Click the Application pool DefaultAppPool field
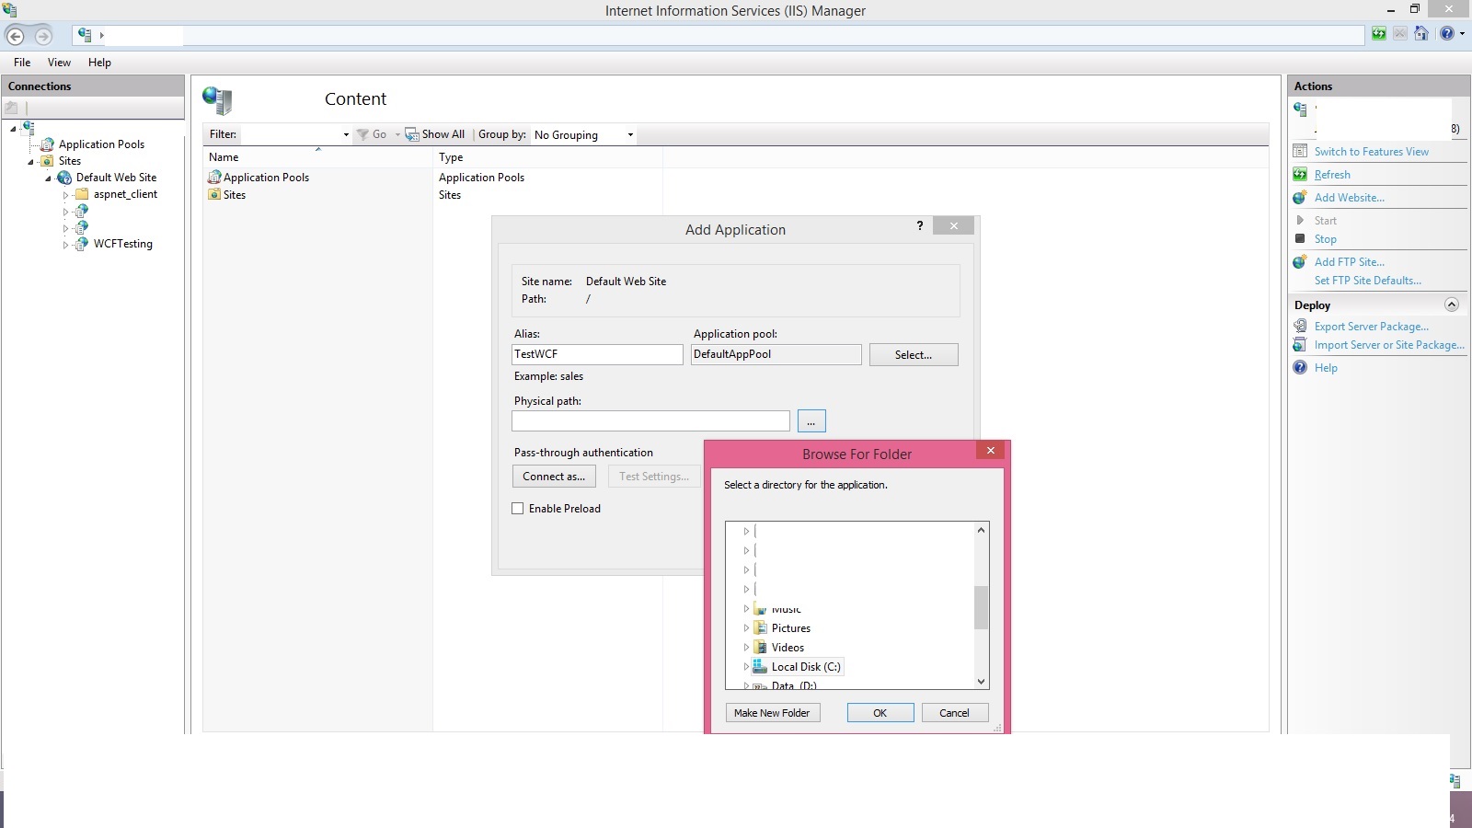Image resolution: width=1472 pixels, height=828 pixels. coord(776,354)
